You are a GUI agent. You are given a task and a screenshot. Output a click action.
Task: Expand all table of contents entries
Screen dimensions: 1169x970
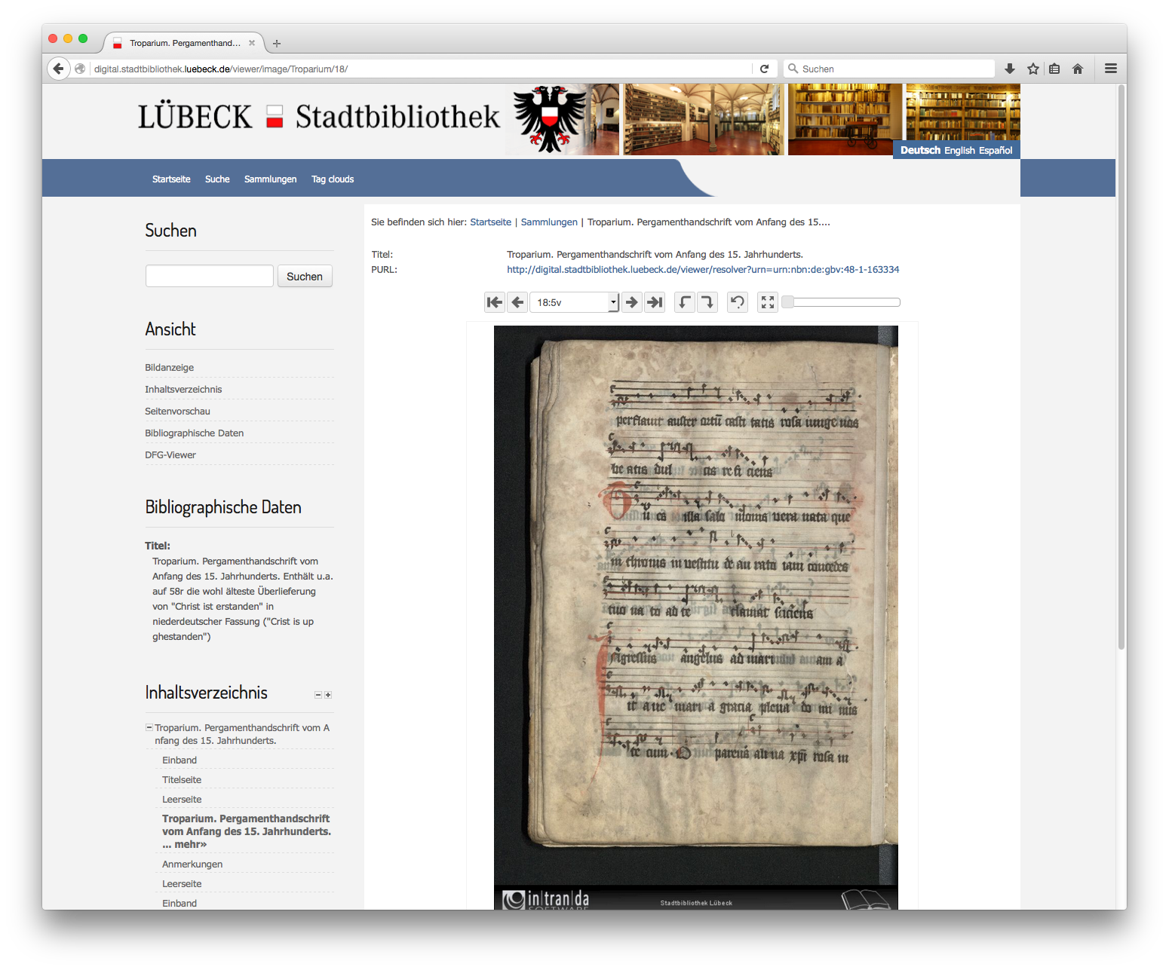click(328, 695)
